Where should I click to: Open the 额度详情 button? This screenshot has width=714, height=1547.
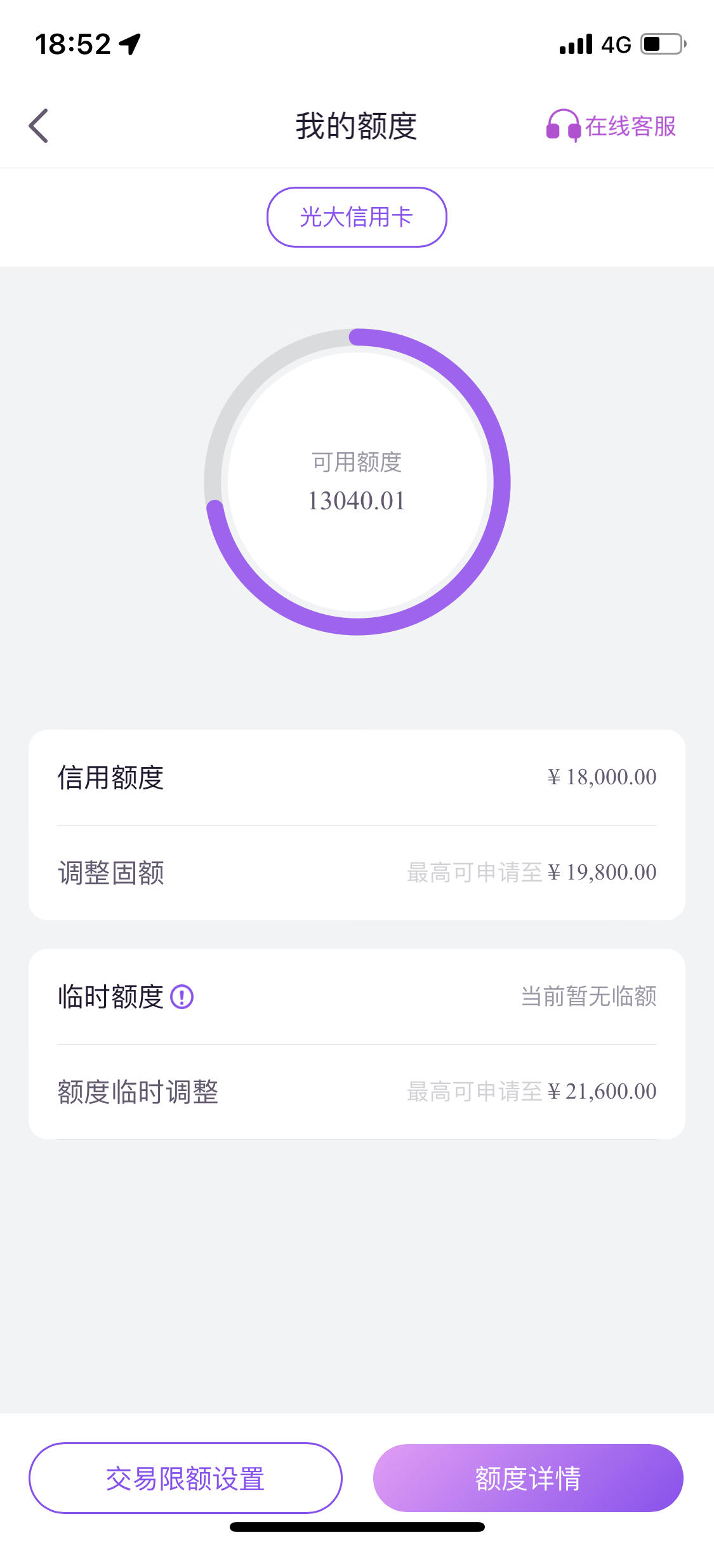(528, 1478)
